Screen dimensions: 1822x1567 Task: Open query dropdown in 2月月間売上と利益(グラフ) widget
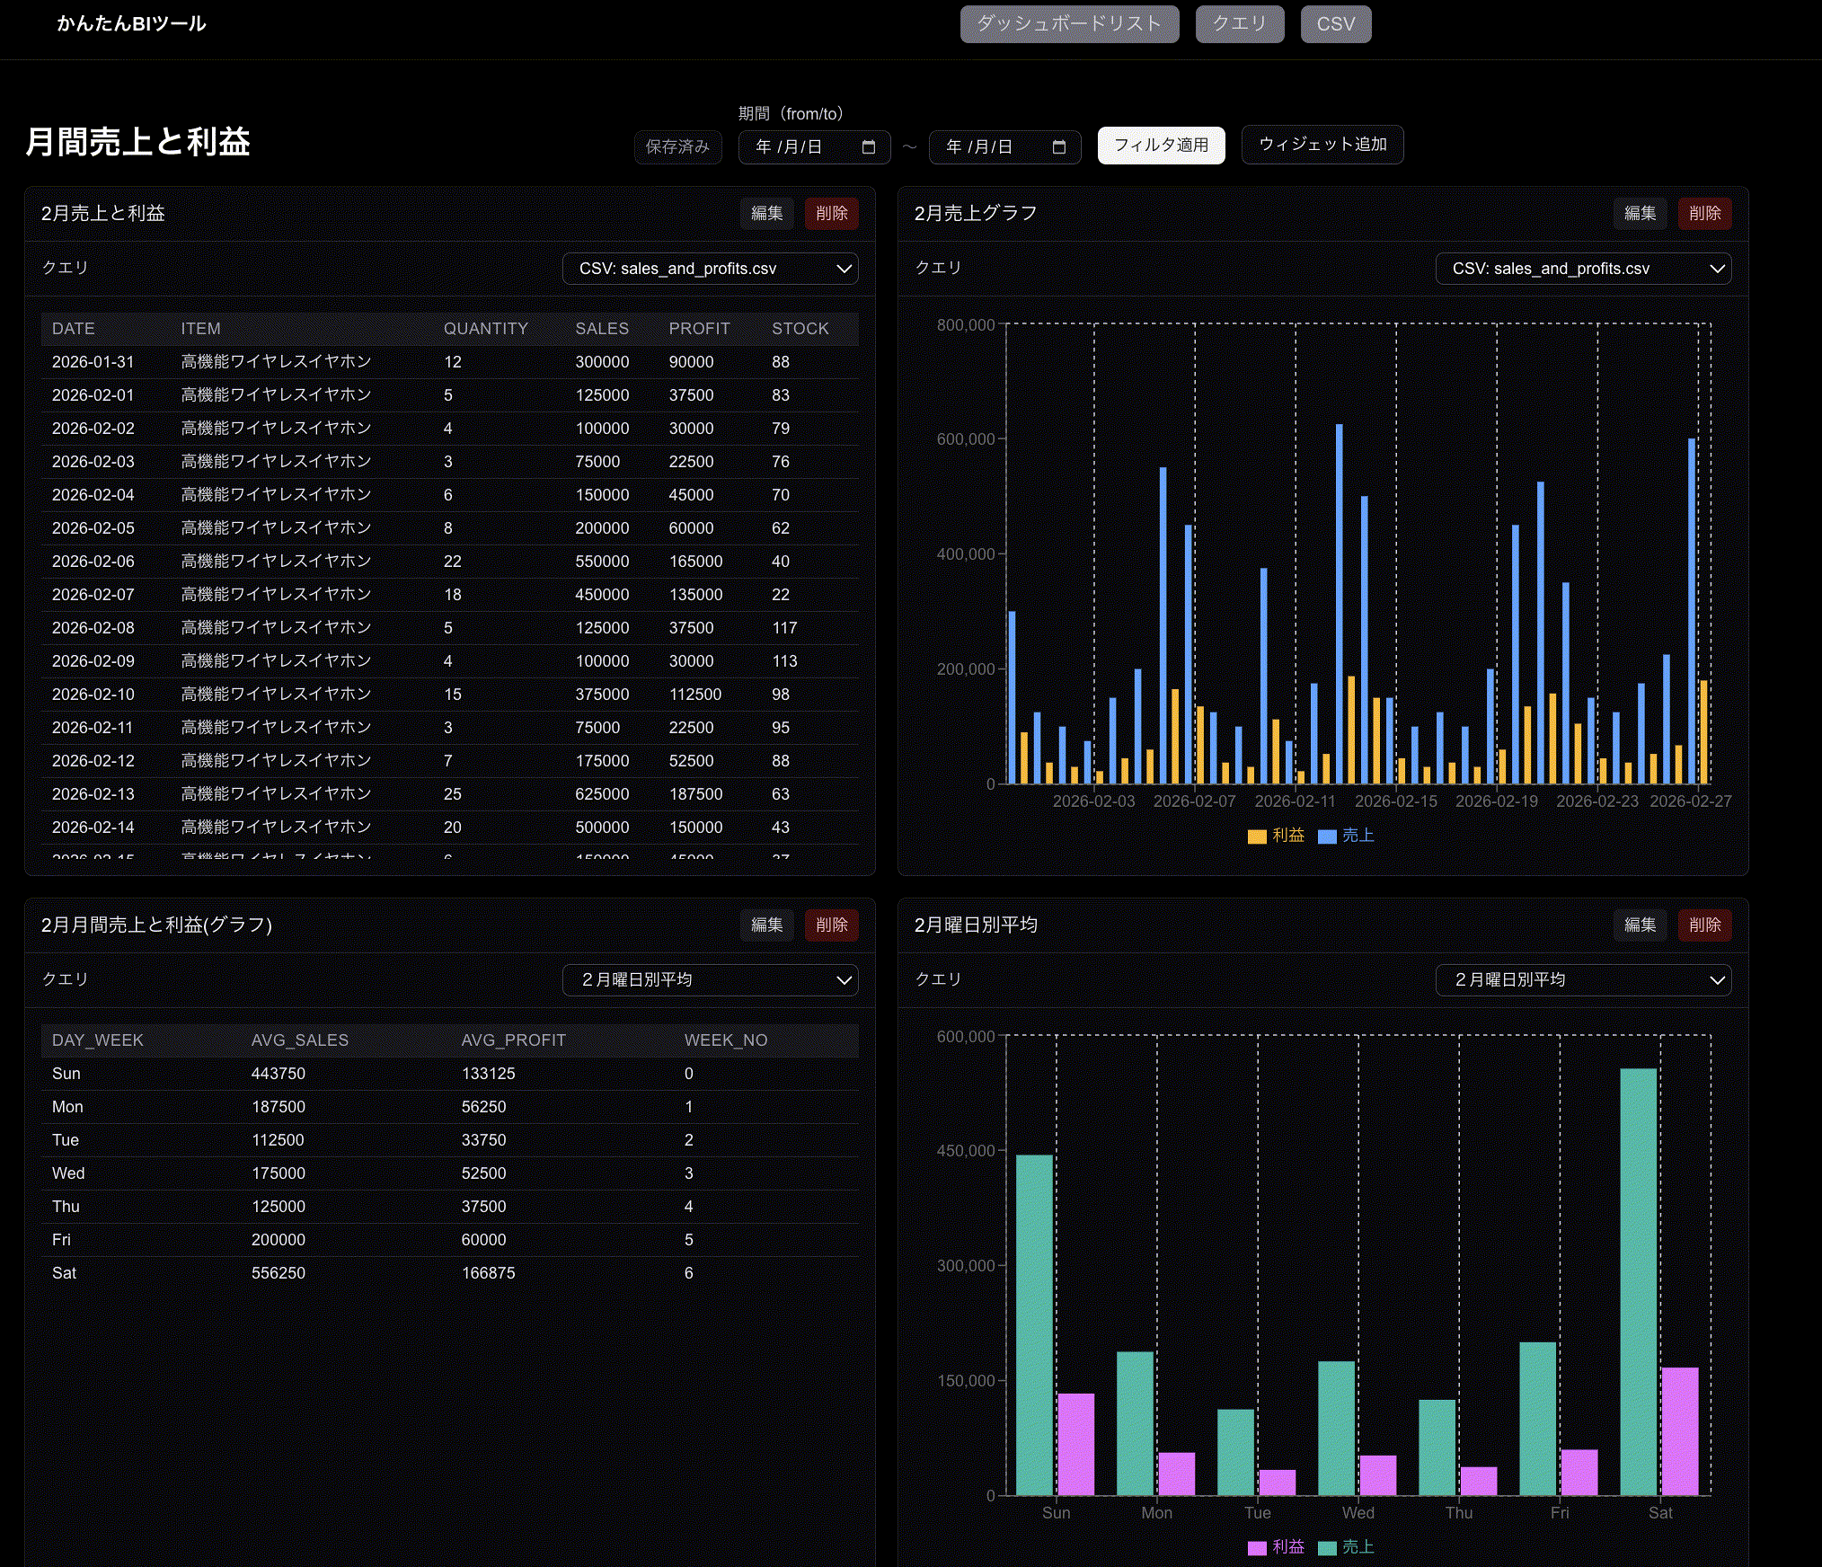pyautogui.click(x=710, y=980)
